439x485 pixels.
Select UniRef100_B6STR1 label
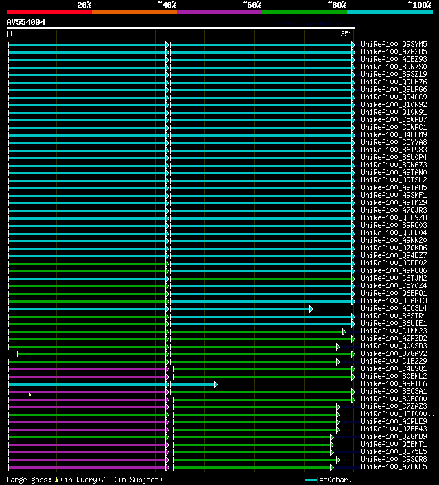394,316
